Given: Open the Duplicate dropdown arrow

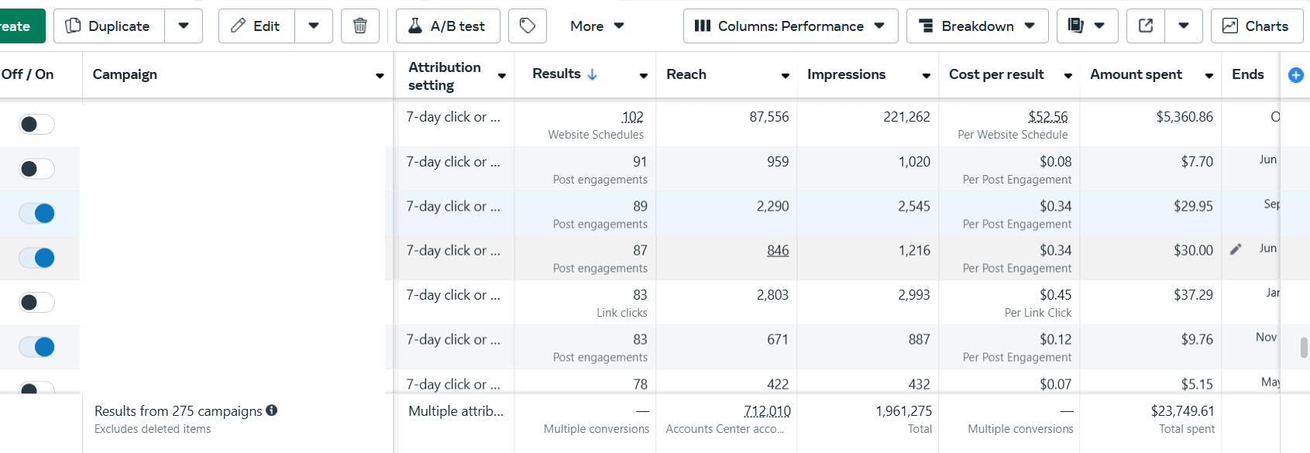Looking at the screenshot, I should (184, 26).
